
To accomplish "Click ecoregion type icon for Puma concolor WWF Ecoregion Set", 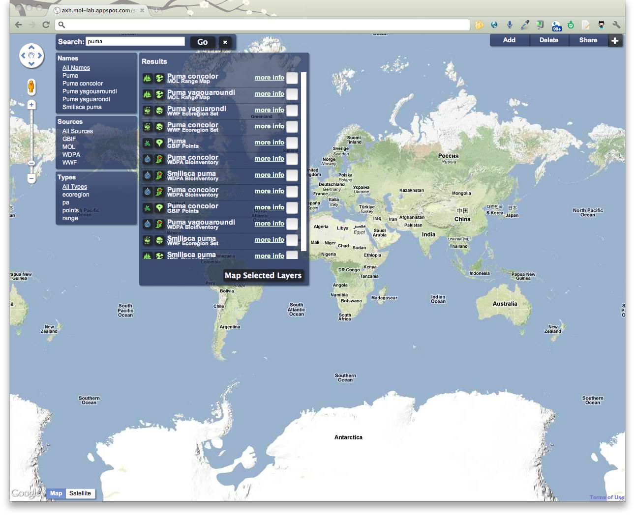I will (159, 127).
